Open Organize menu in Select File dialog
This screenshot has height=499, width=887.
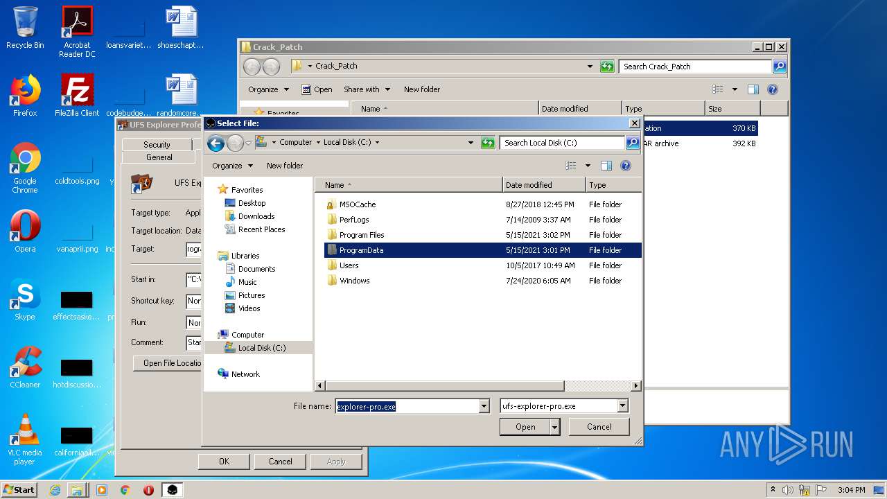232,166
